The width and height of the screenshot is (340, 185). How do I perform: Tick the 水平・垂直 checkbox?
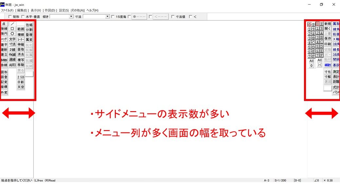[23, 17]
